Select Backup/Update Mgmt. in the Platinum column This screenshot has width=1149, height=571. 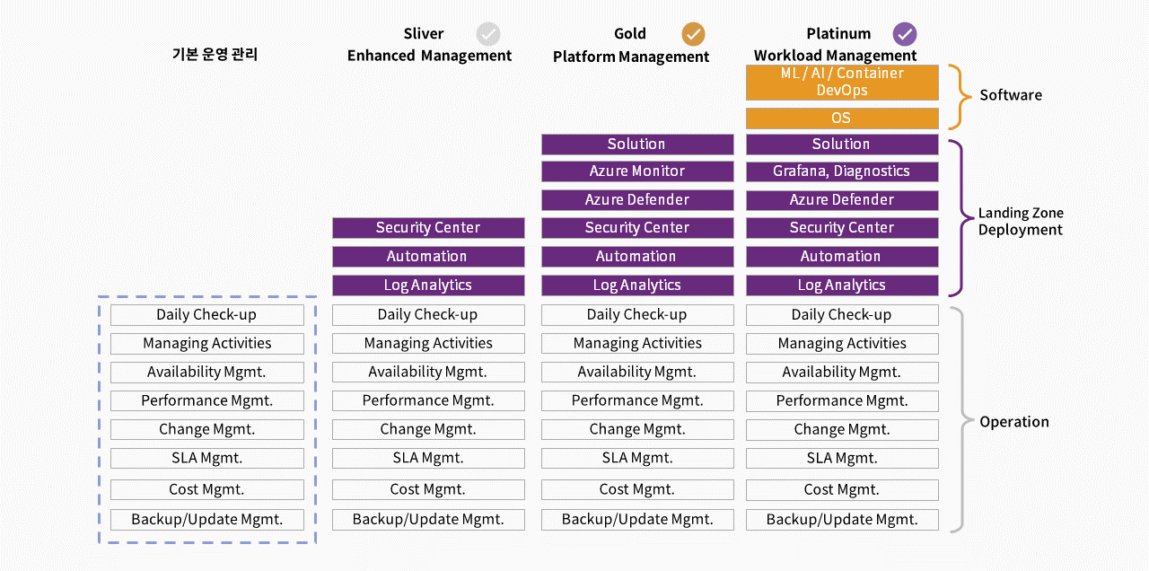842,520
